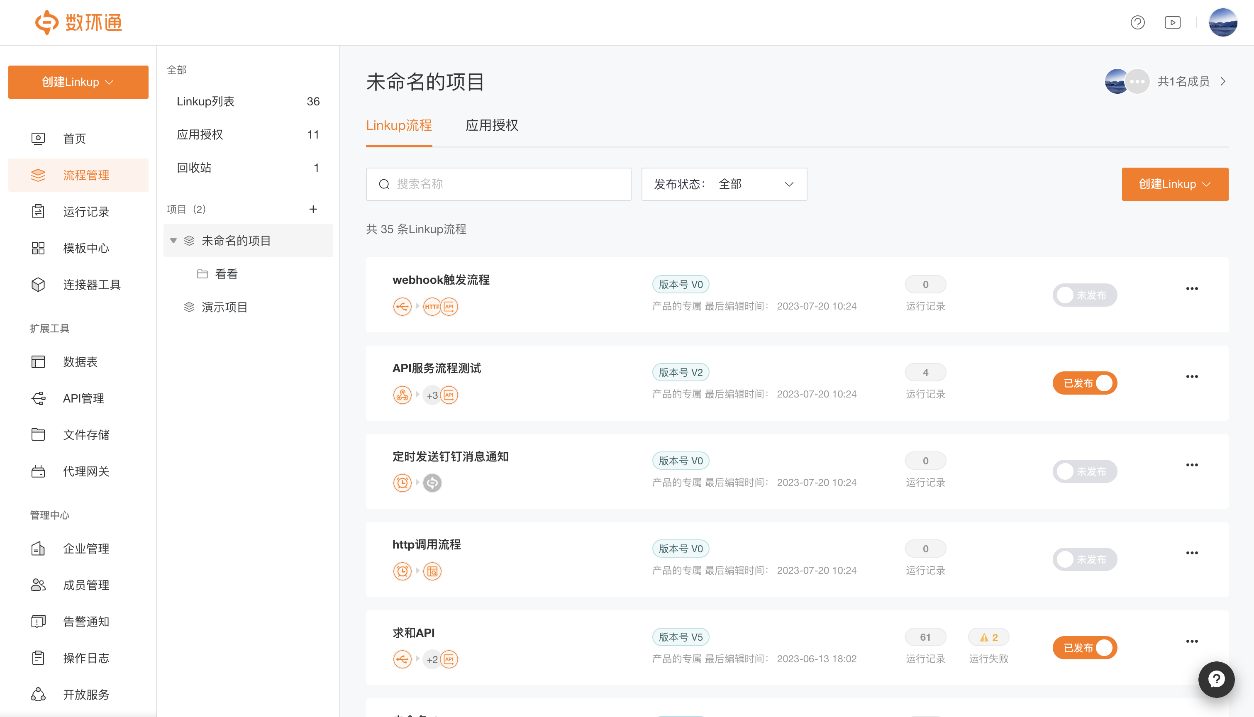Open more options for API服务流程测试
1254x717 pixels.
pyautogui.click(x=1191, y=377)
